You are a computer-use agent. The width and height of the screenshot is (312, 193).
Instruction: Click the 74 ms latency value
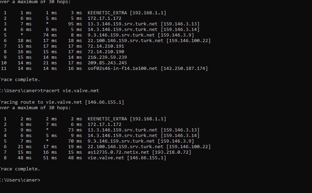tap(50, 35)
